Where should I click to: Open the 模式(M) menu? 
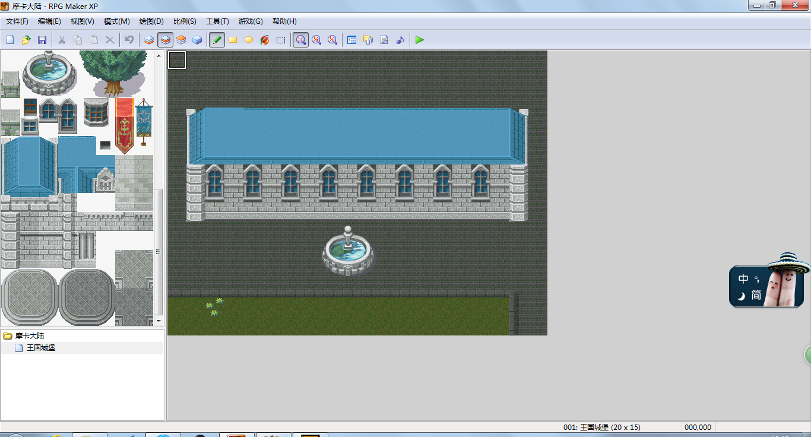tap(117, 21)
